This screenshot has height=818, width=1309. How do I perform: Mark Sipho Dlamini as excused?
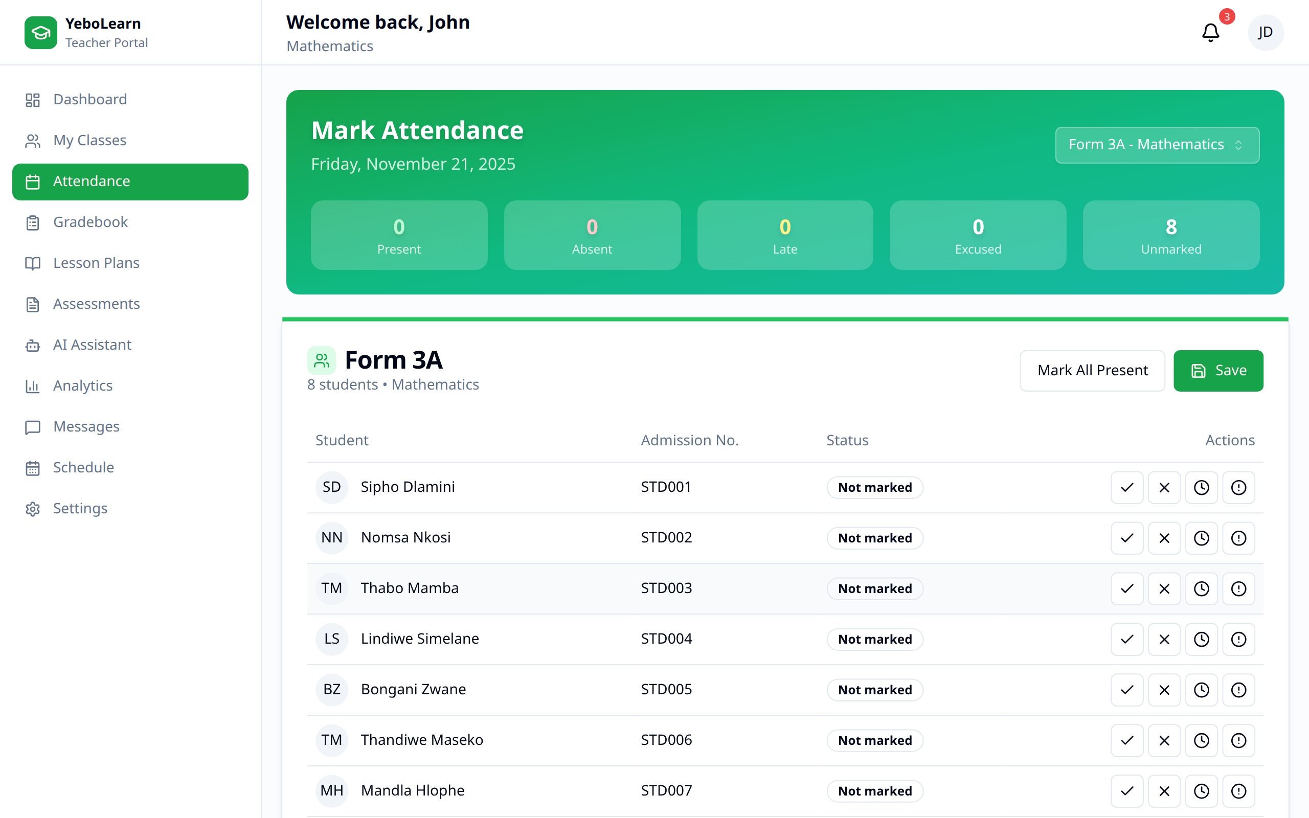1238,487
